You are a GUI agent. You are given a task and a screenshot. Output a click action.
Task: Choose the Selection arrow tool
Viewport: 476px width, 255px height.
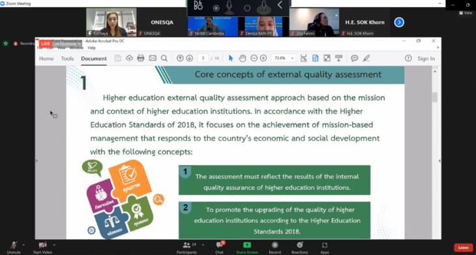pos(231,58)
